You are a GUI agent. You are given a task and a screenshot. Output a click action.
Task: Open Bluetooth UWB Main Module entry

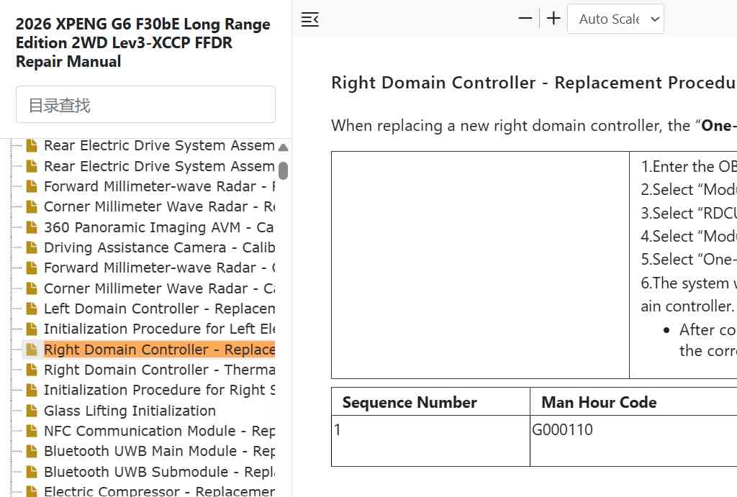[159, 451]
